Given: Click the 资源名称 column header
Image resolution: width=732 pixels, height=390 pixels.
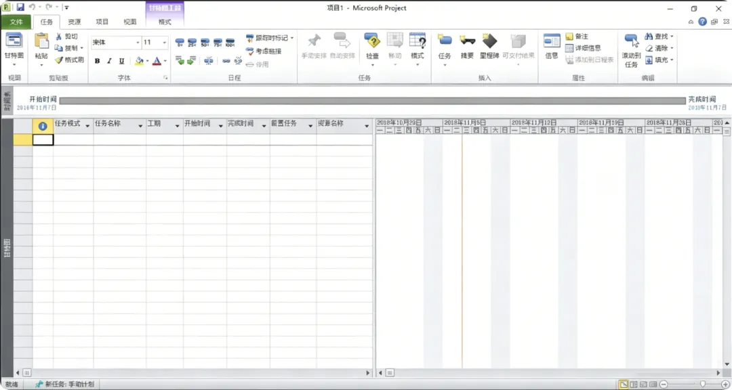Looking at the screenshot, I should (344, 125).
